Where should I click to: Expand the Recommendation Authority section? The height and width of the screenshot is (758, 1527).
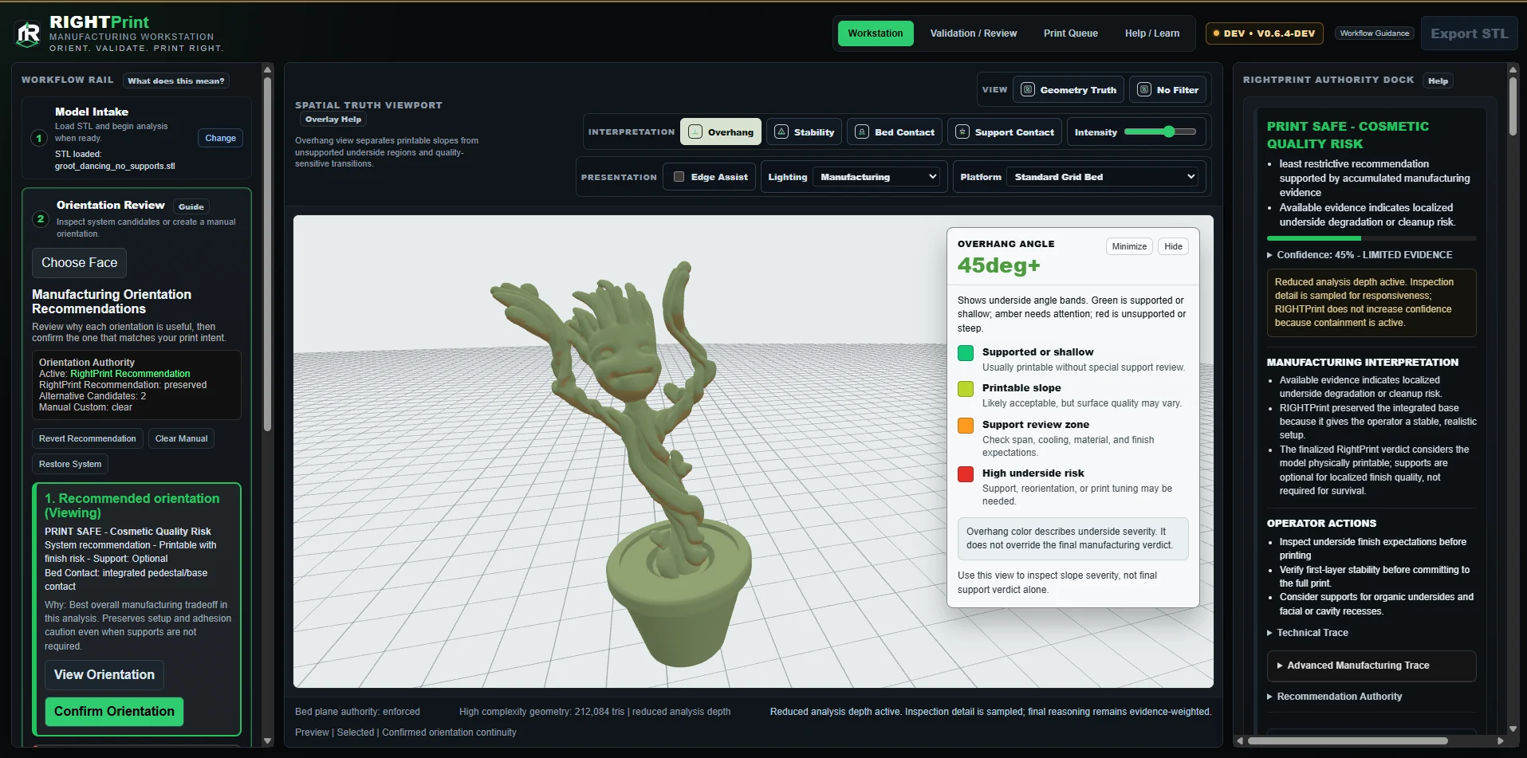[1335, 697]
